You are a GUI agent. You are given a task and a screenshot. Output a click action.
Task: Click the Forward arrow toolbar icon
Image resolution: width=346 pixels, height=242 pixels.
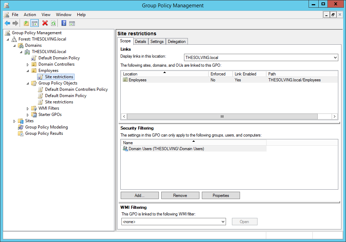(15, 23)
